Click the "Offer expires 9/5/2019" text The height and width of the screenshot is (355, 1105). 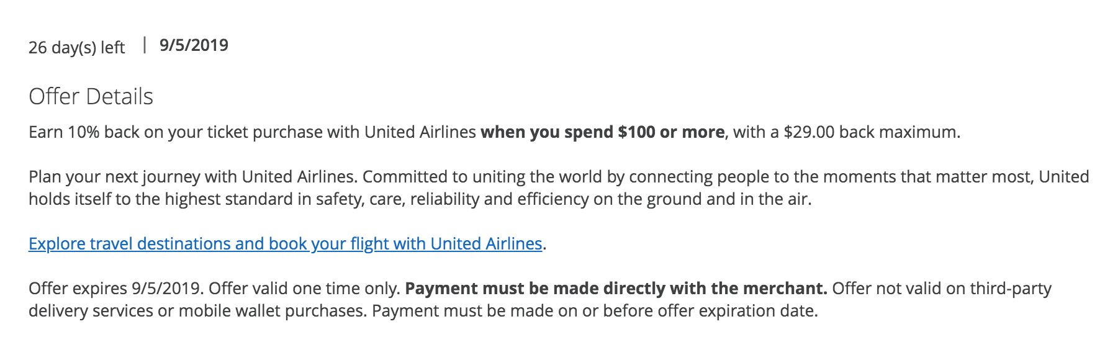(x=115, y=289)
